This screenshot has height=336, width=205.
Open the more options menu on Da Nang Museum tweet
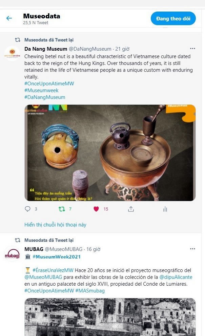(x=192, y=48)
